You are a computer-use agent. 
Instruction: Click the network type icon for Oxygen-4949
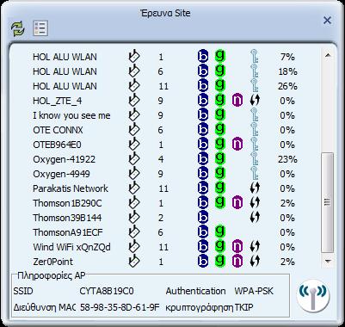click(134, 174)
